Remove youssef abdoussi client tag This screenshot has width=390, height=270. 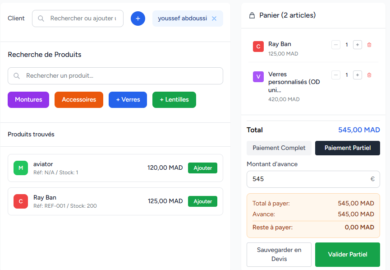click(214, 19)
